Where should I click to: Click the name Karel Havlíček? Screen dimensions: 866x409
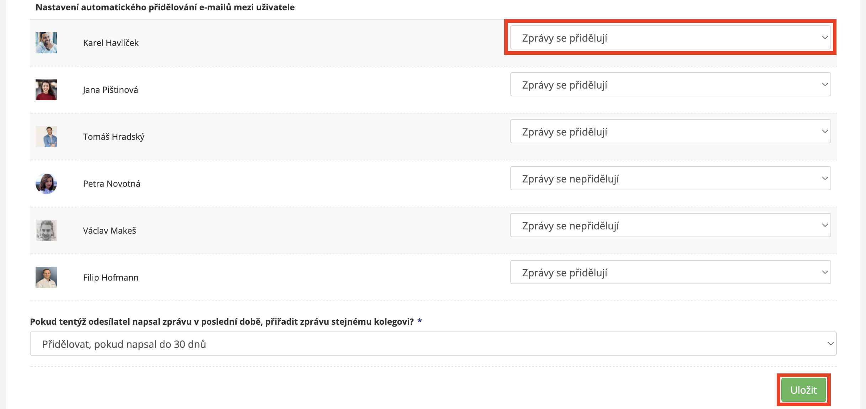[x=111, y=43]
